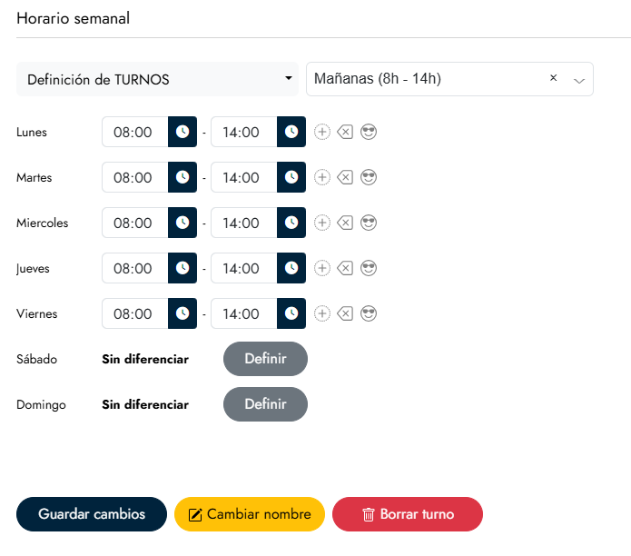Viewport: 631px width, 556px height.
Task: Add a time range to Viernes
Action: [322, 313]
